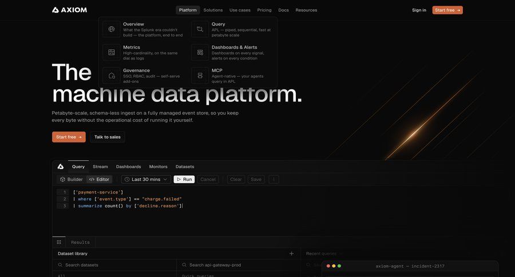Open Metrics menu entry title
The image size is (515, 277).
pos(132,48)
